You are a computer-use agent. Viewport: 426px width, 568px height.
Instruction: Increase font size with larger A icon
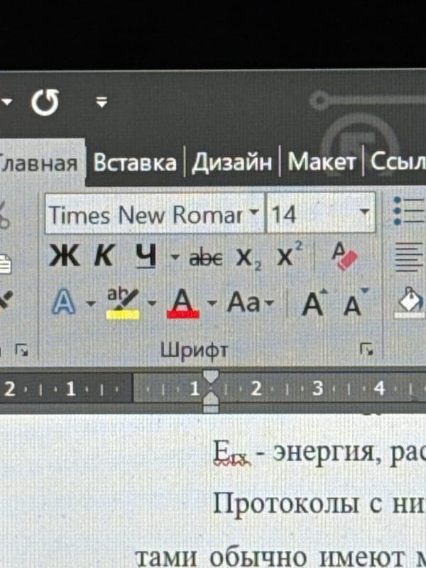[315, 303]
